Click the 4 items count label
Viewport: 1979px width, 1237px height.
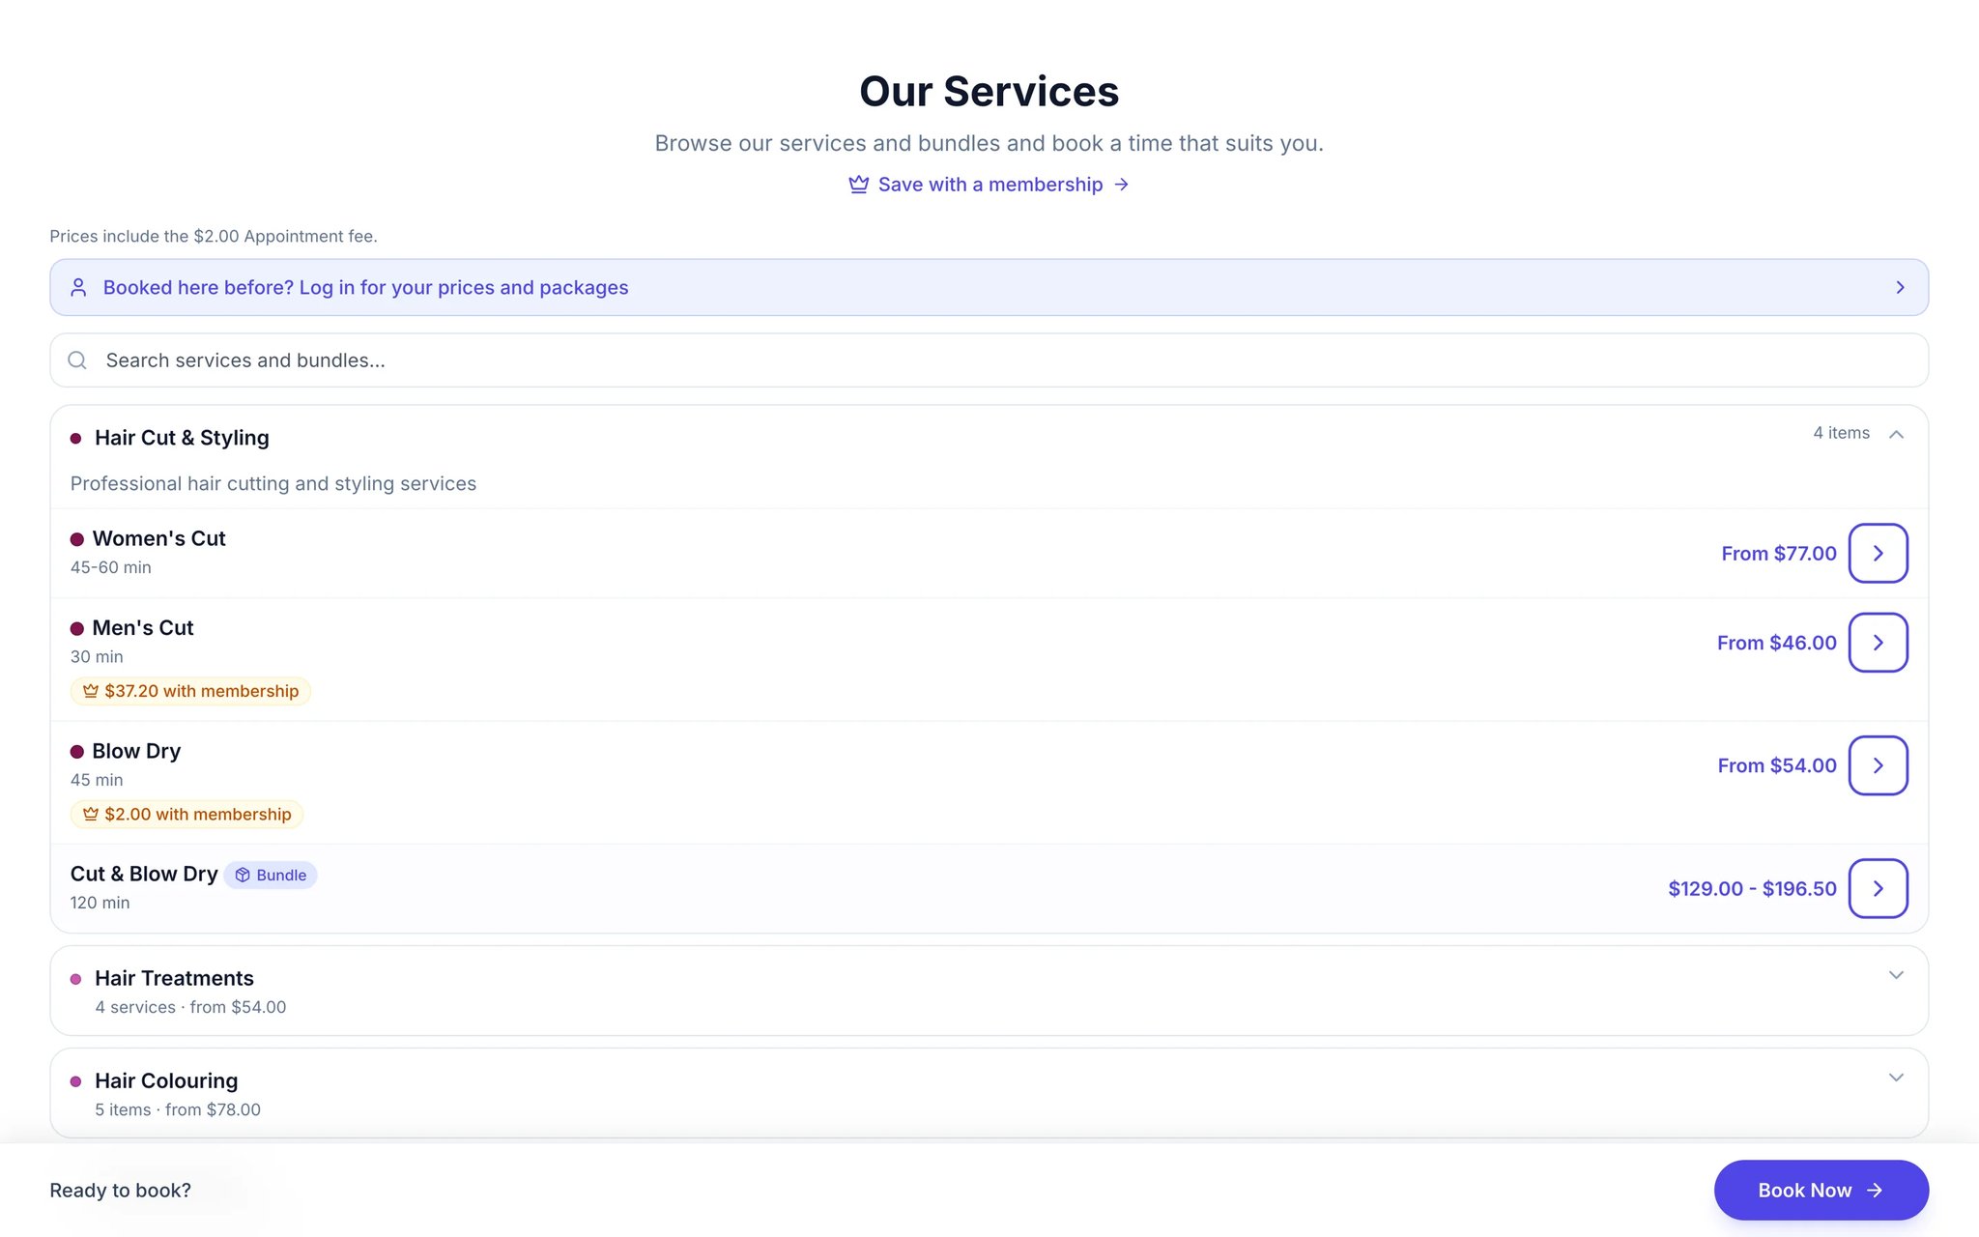[x=1841, y=433]
